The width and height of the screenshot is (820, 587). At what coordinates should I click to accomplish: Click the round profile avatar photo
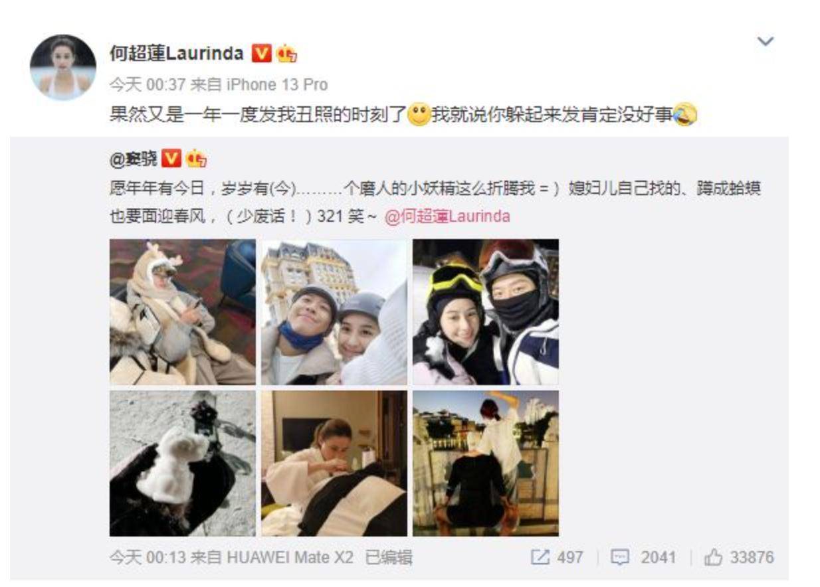coord(63,67)
